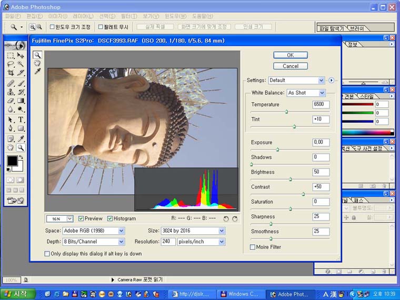Select the Hand tool in Camera Raw dialog
Viewport: 400px width, 300px height.
tap(37, 63)
